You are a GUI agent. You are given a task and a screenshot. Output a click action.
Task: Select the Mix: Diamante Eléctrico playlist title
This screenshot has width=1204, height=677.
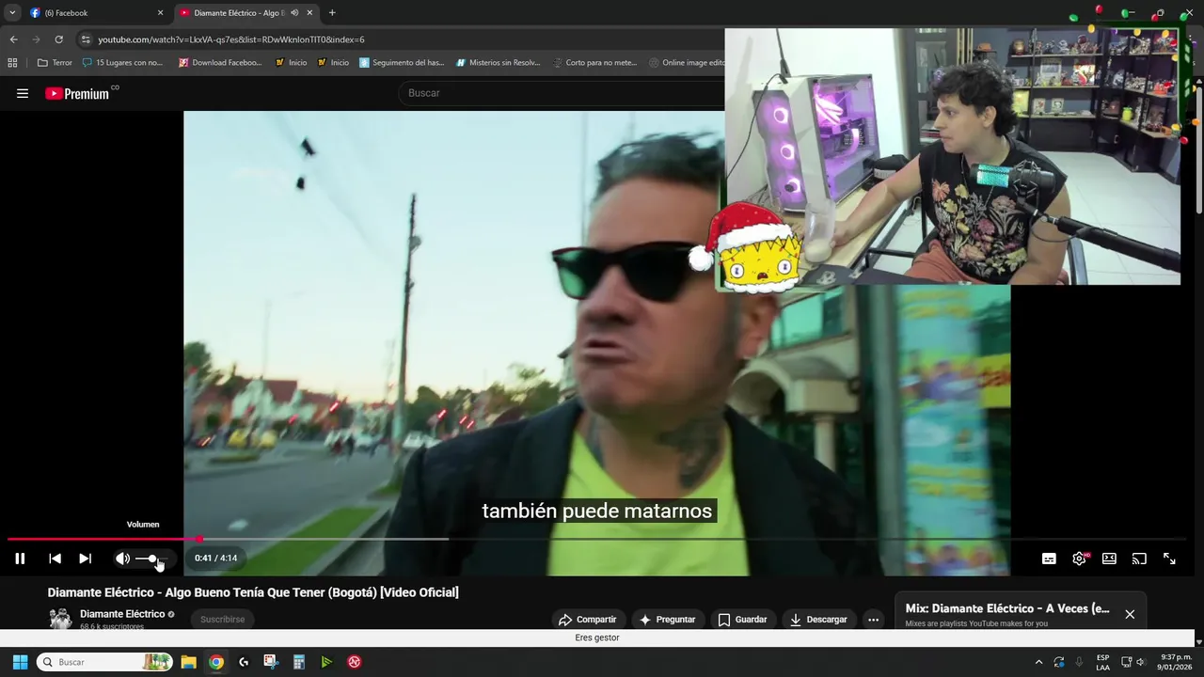(1007, 608)
